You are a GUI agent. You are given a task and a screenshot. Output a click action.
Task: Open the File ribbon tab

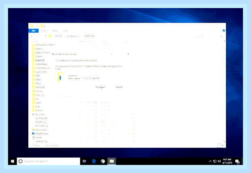34,31
